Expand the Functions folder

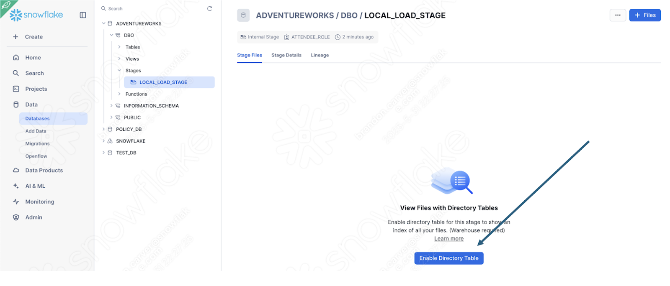tap(119, 94)
